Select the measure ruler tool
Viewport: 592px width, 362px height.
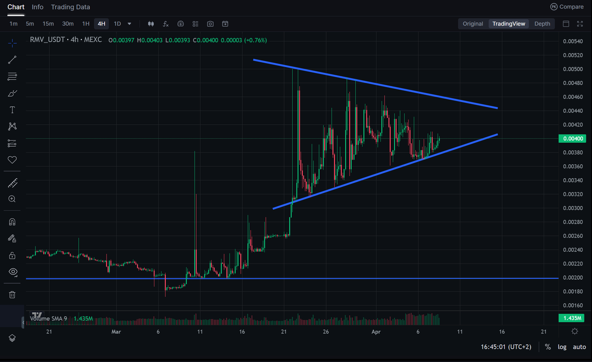pos(12,183)
